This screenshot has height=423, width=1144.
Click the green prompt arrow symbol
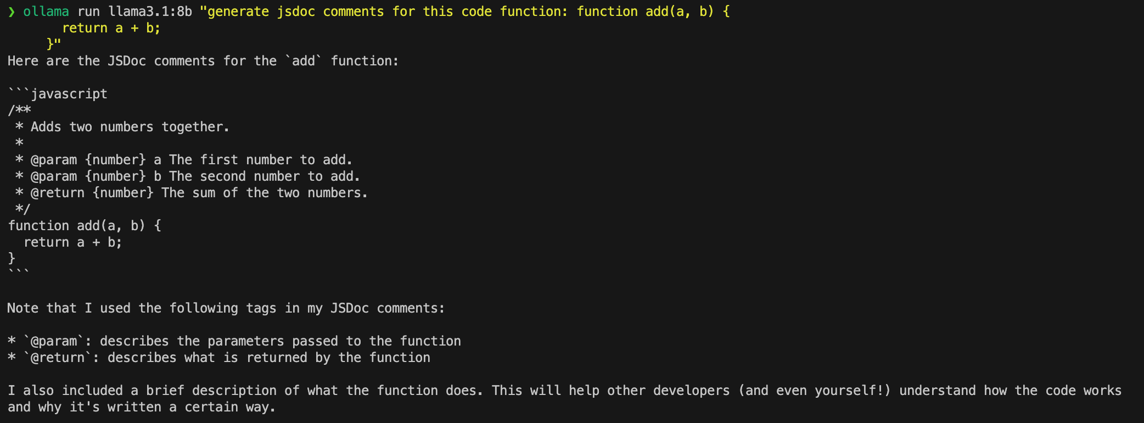12,12
